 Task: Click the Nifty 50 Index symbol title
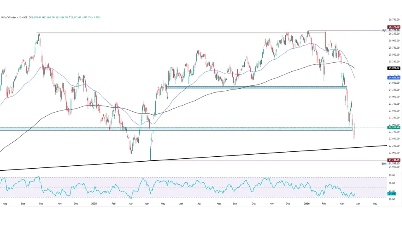(10, 17)
